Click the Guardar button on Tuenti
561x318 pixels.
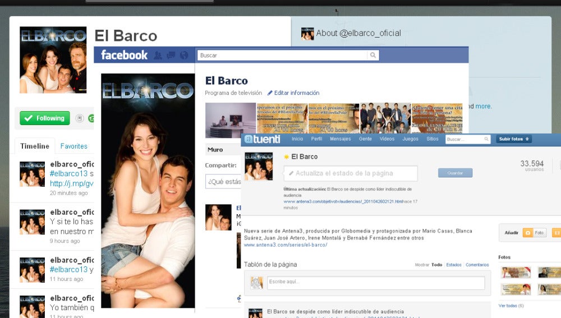click(455, 173)
